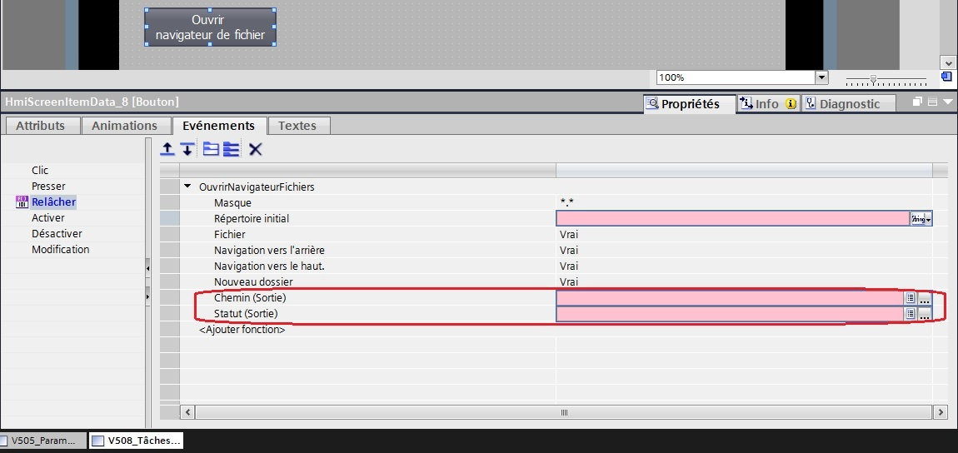Click the Chemin (Sortie) pink input field

coord(730,298)
